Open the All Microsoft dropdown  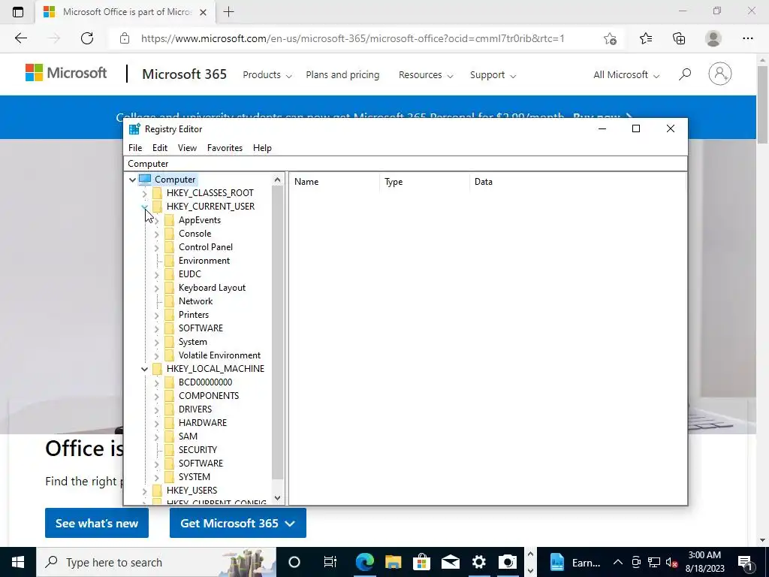pos(626,75)
